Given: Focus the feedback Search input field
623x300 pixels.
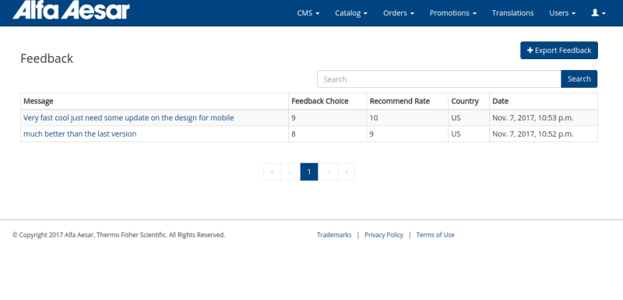Looking at the screenshot, I should point(439,78).
